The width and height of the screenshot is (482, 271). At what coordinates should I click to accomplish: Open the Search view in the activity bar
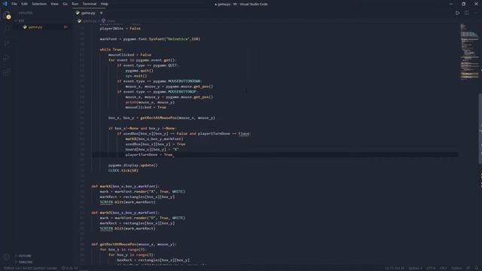[7, 29]
